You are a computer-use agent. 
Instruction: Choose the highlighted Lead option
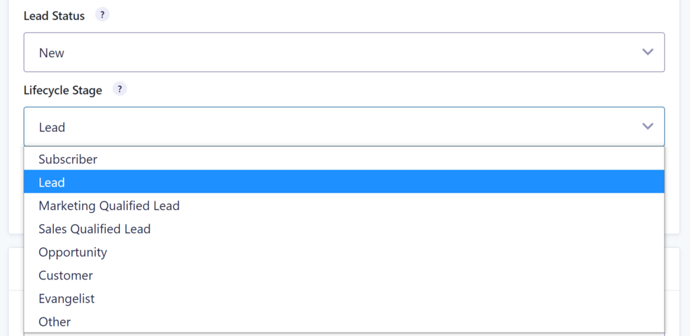52,182
